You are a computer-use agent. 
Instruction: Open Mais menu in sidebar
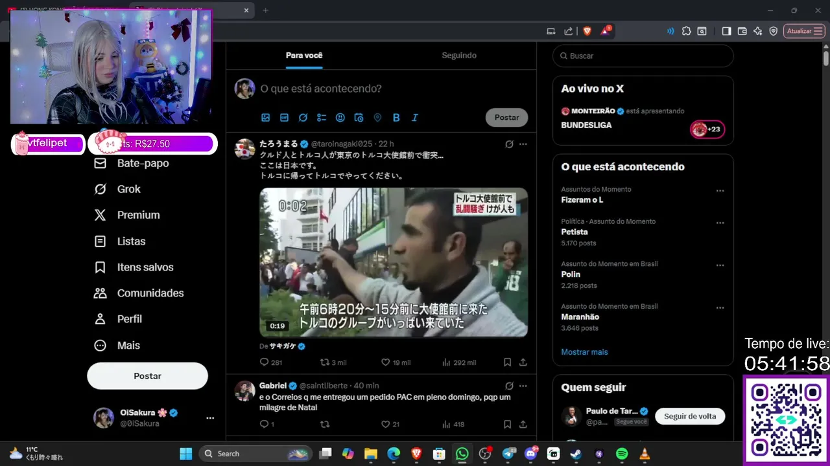[117, 346]
